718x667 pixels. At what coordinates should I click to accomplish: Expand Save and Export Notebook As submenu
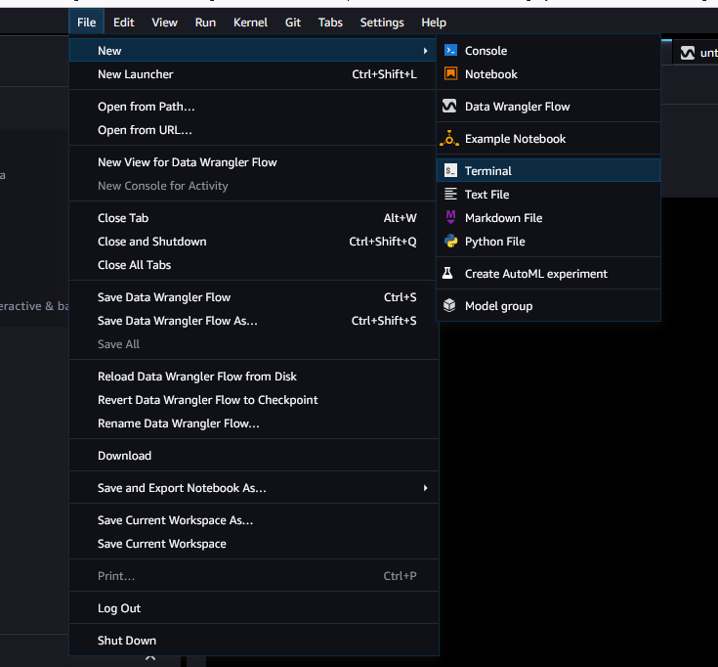[x=425, y=488]
